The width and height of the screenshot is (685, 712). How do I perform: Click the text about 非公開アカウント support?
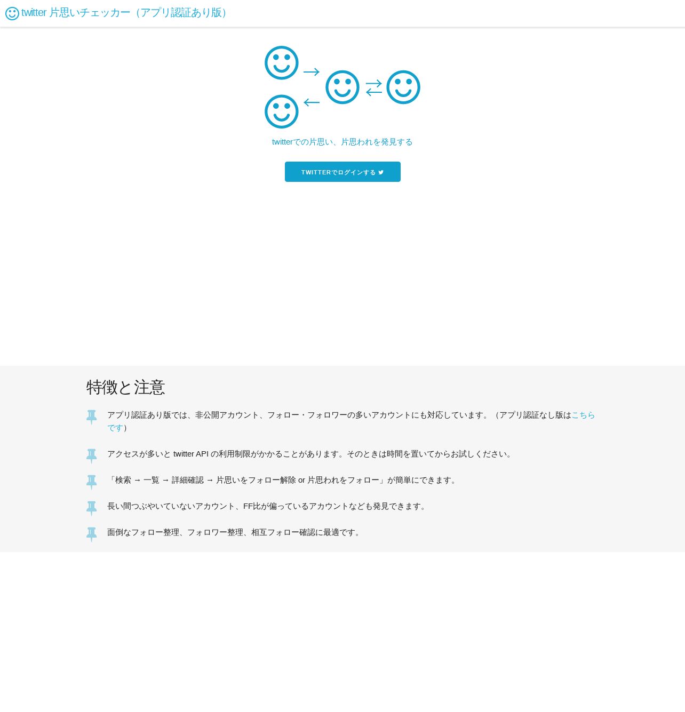[x=351, y=421]
